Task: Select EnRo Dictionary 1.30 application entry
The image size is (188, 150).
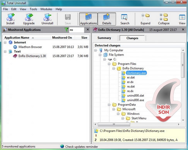Action: pos(32,56)
